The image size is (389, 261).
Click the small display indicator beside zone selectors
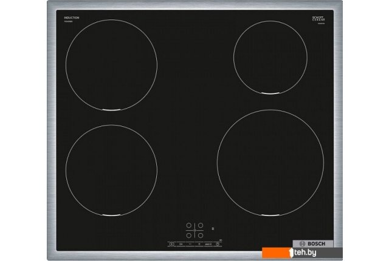coord(212,229)
